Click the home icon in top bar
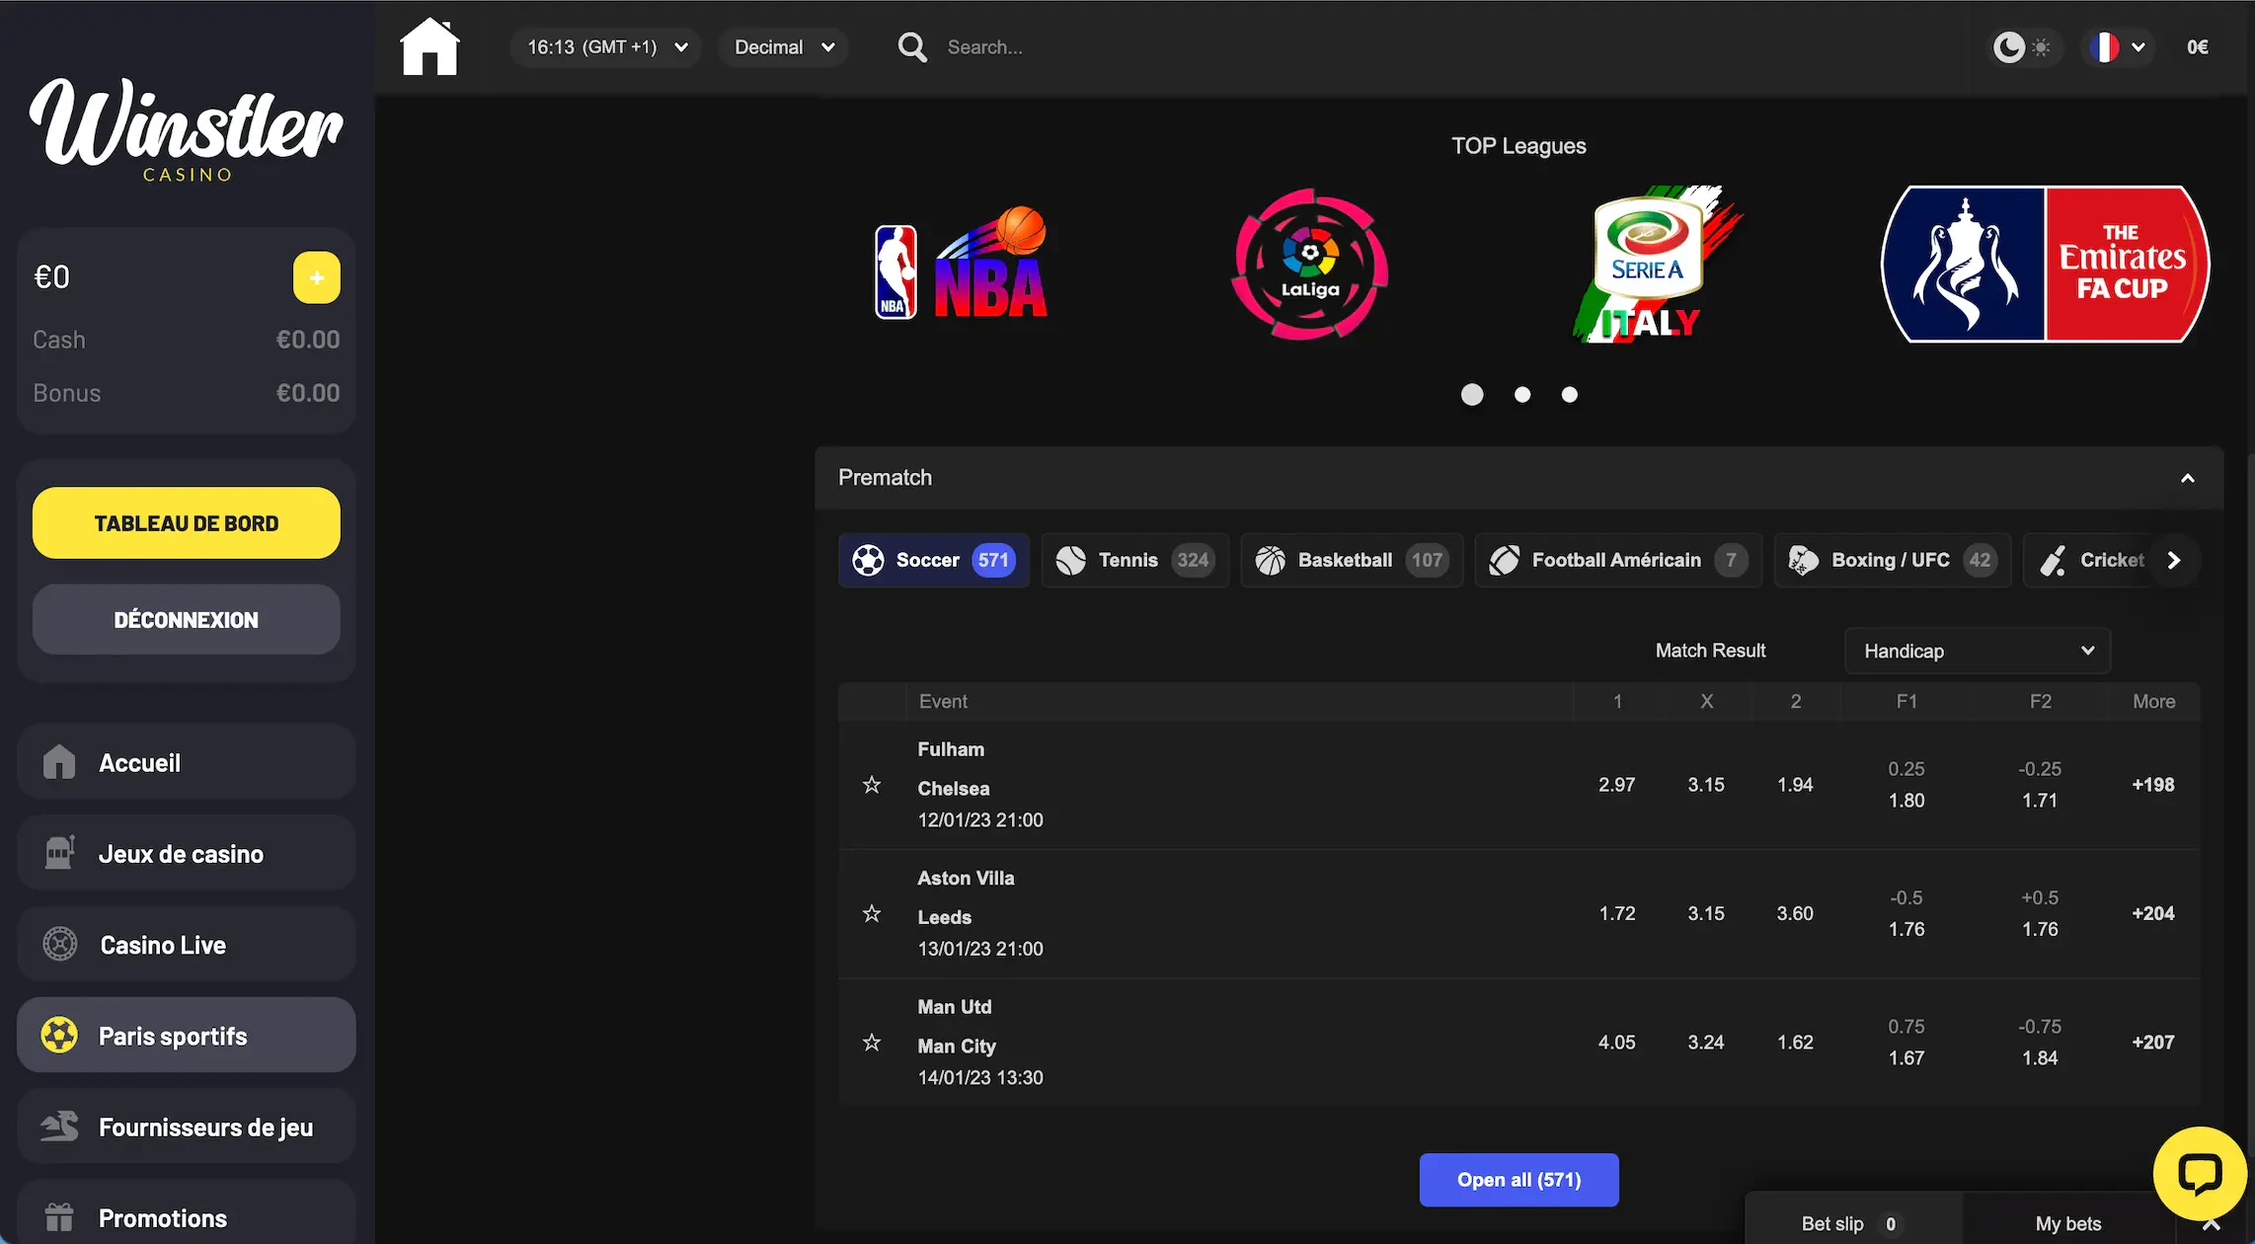Image resolution: width=2255 pixels, height=1244 pixels. coord(429,46)
